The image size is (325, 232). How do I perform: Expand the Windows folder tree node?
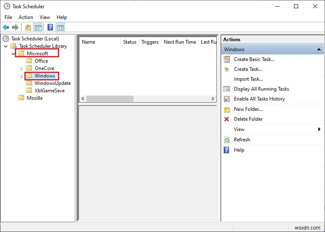click(x=21, y=76)
